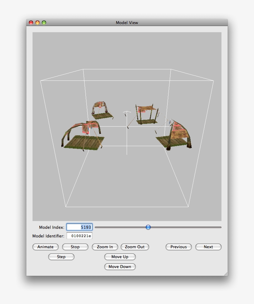
Task: Select Next to load the next model
Action: point(208,247)
